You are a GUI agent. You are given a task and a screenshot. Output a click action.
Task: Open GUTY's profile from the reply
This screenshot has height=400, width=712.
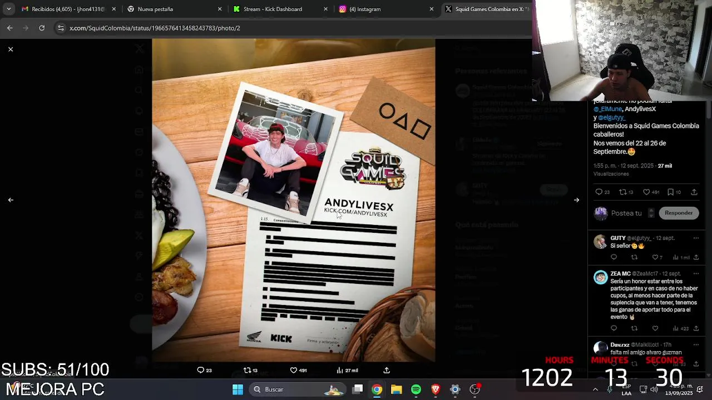[618, 238]
